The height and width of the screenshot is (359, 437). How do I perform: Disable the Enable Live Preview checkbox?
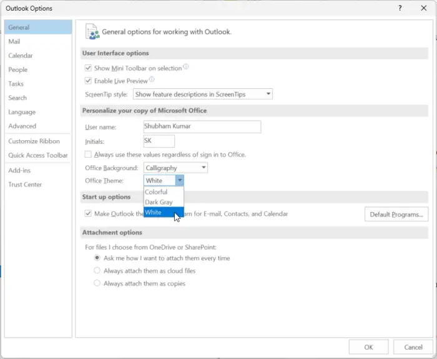click(x=88, y=81)
